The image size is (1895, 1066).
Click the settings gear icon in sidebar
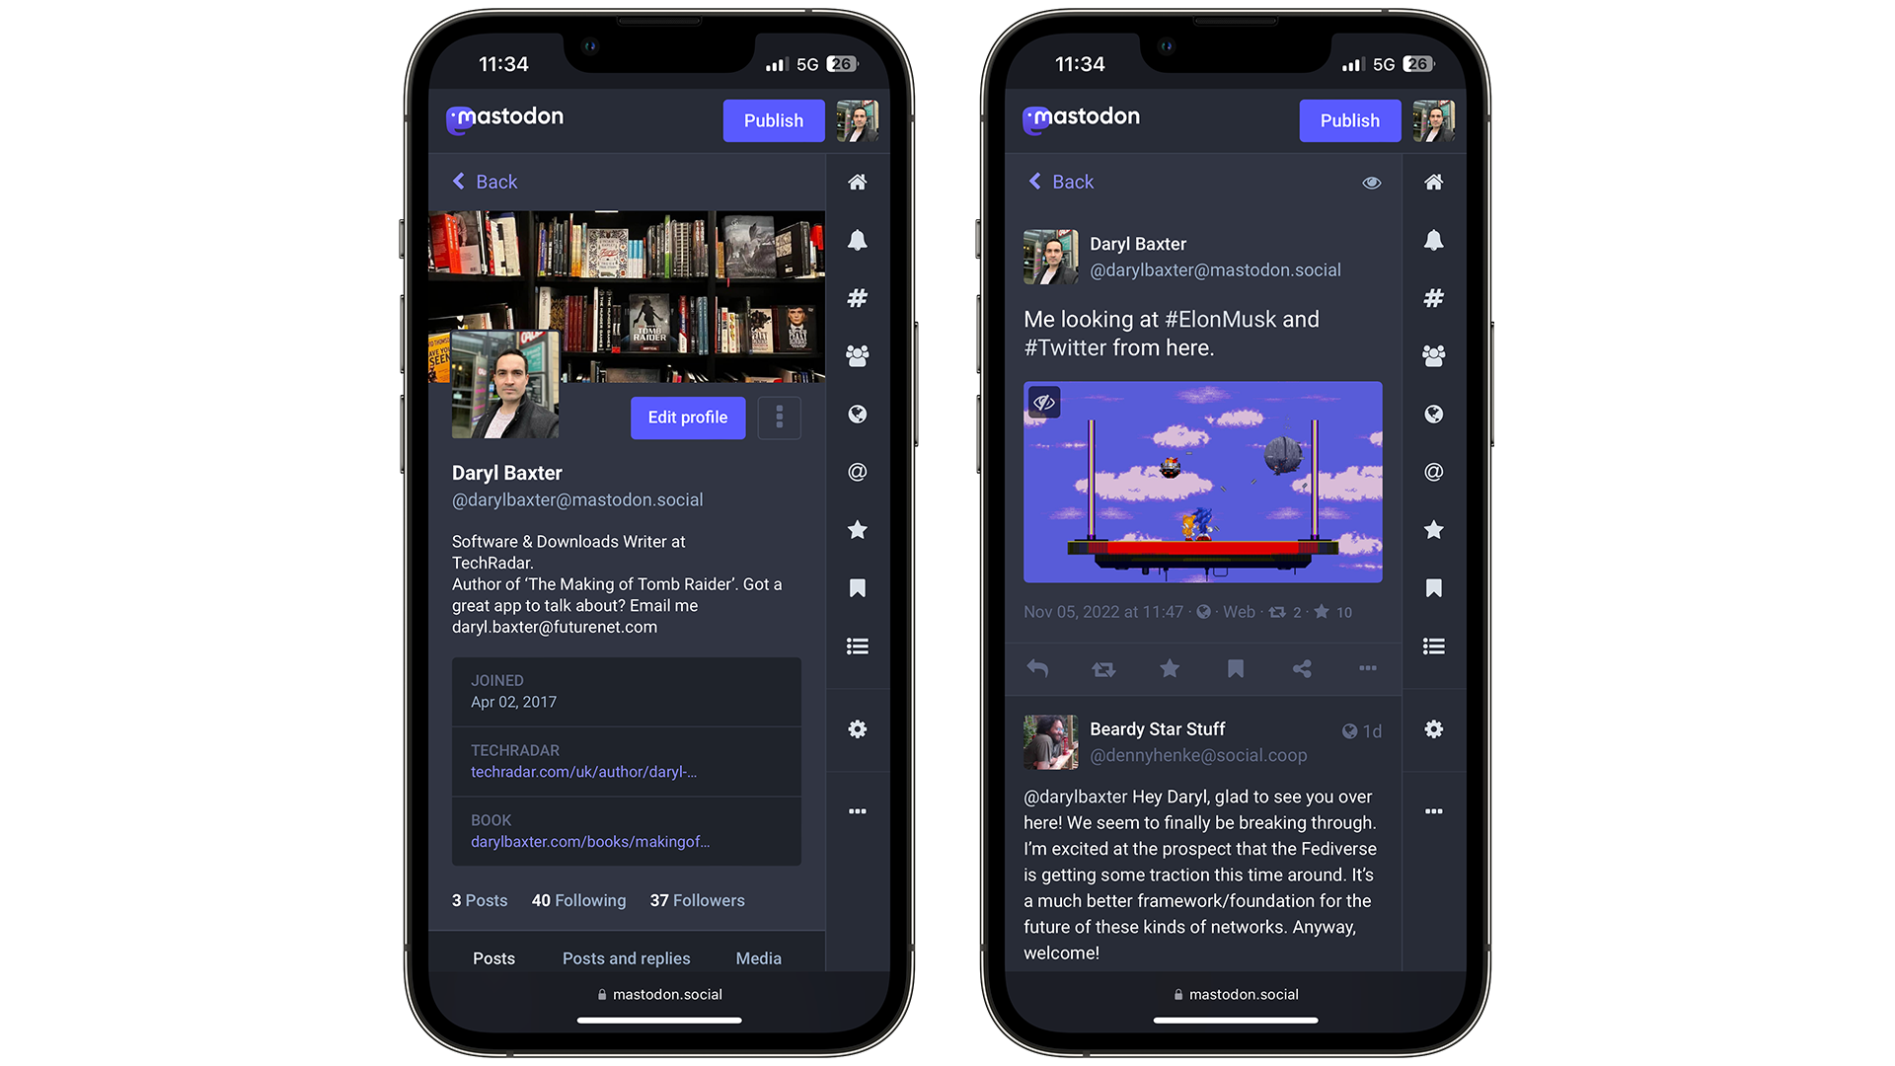pos(858,728)
